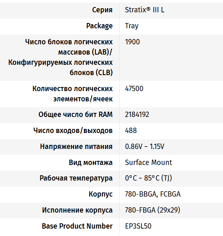Select the 2184192 RAM bits value

point(137,115)
